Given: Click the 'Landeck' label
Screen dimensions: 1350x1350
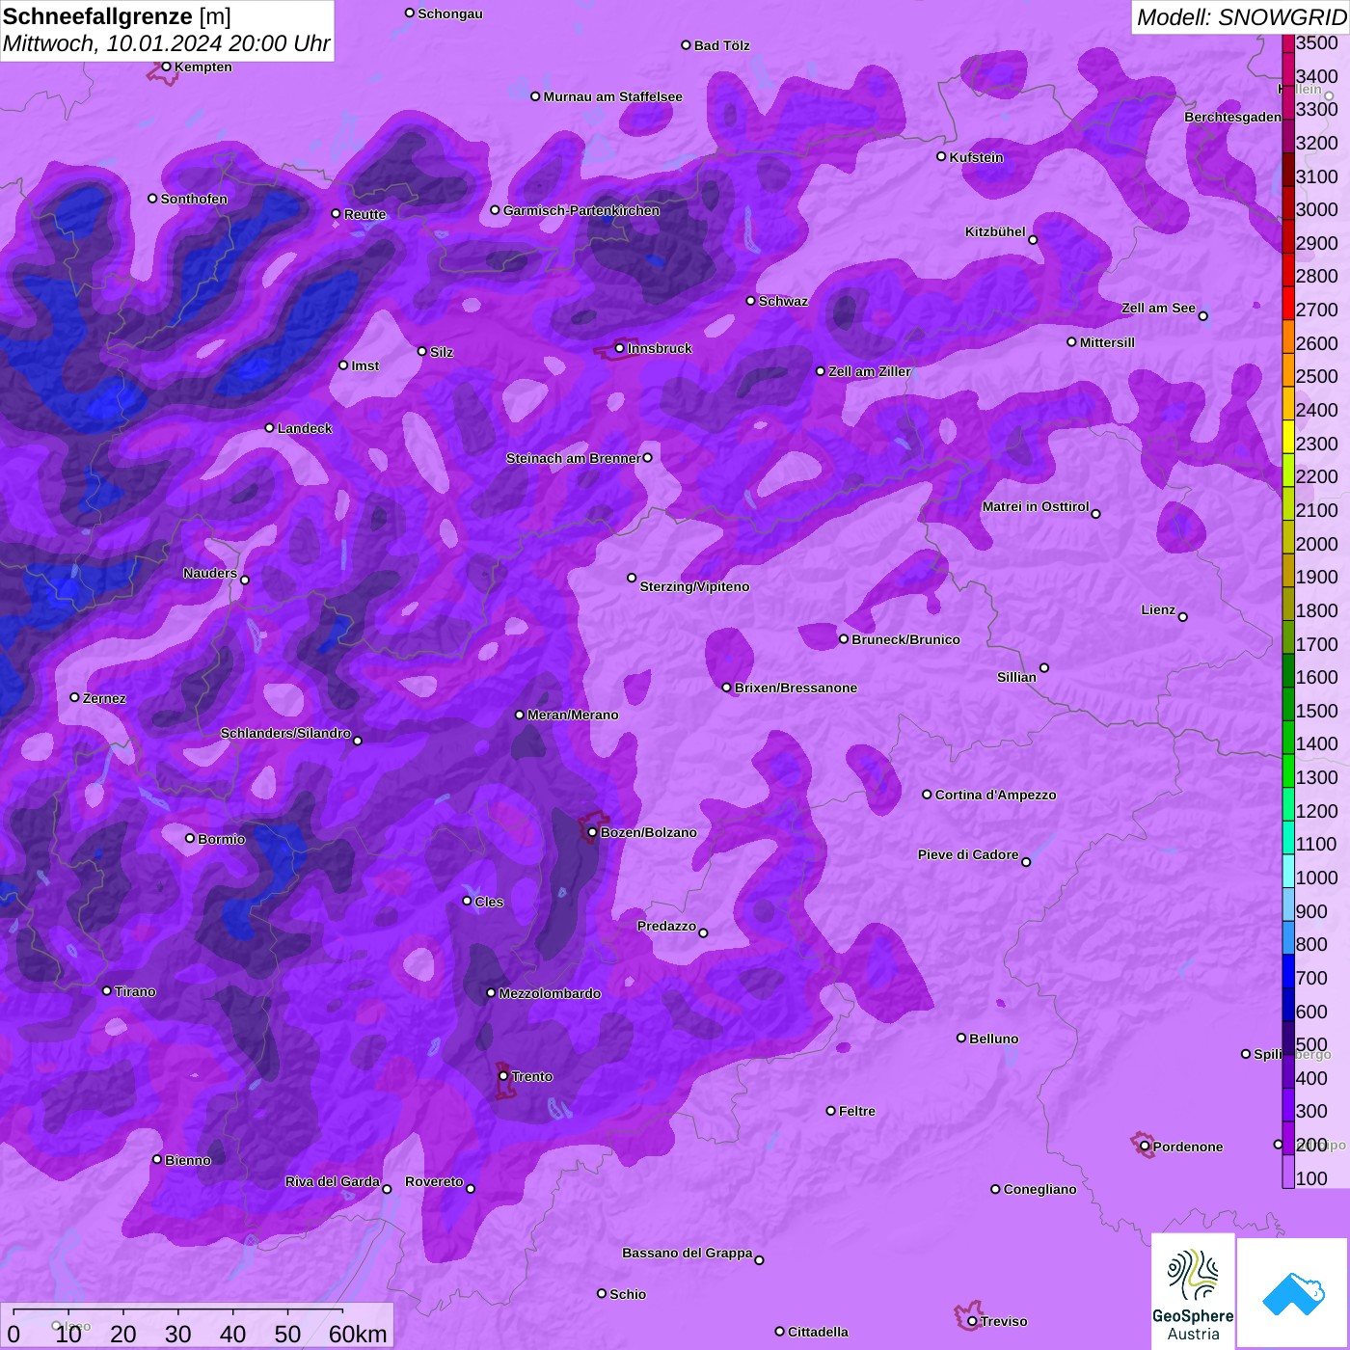Looking at the screenshot, I should [x=305, y=428].
